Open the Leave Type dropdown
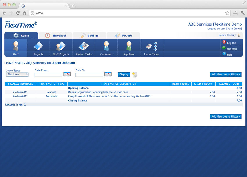The height and width of the screenshot is (177, 247). click(x=17, y=74)
